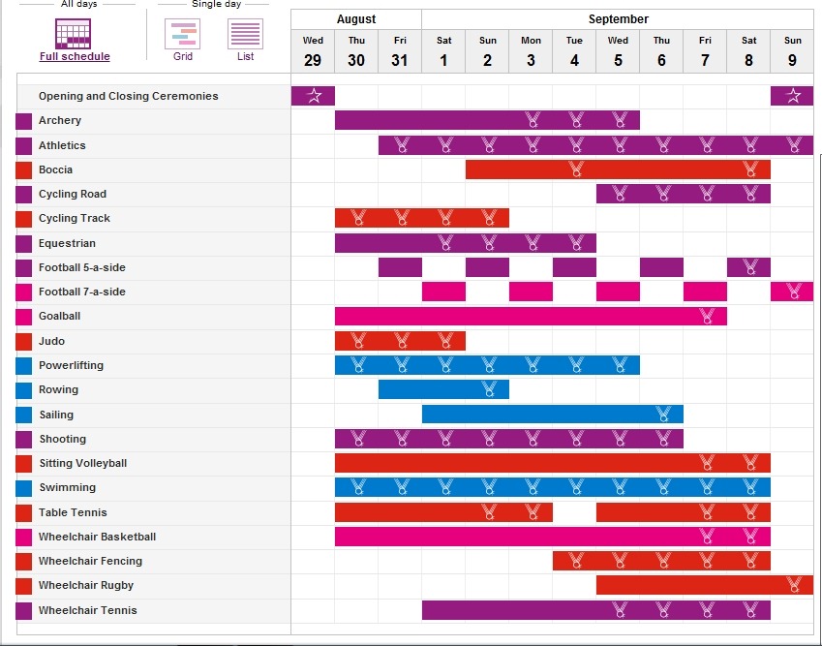Click Sitting Volleyball medal icon on Fri 7
This screenshot has height=646, width=822.
707,463
